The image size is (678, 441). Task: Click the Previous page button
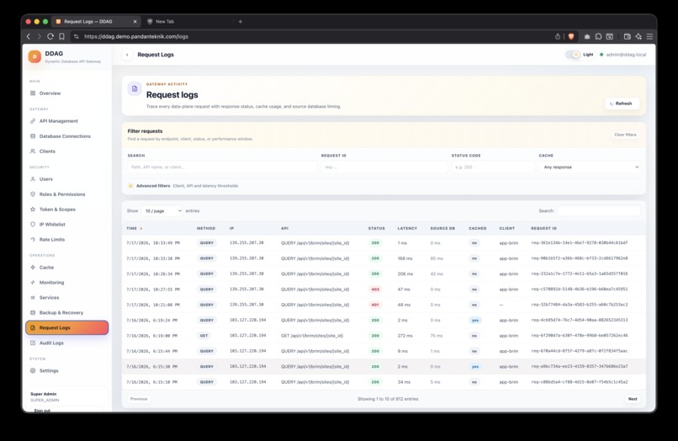139,399
